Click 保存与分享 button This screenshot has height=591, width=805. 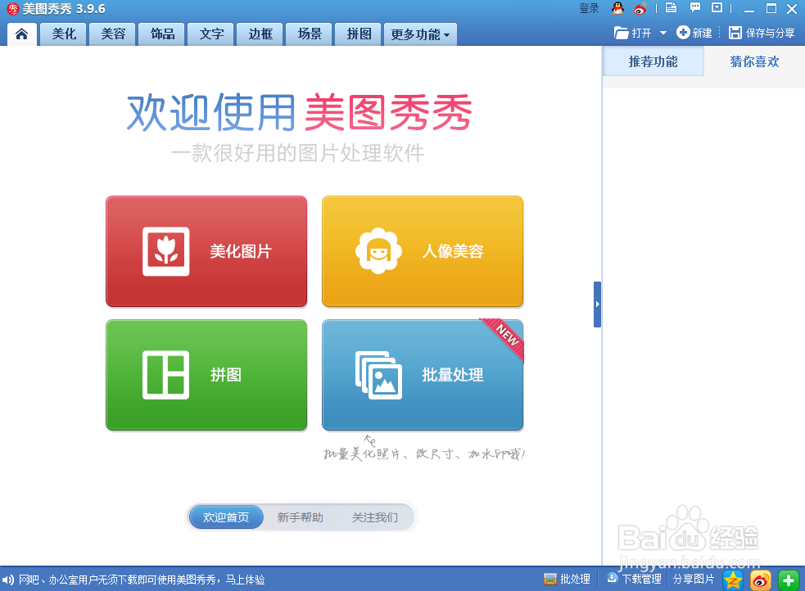[762, 33]
